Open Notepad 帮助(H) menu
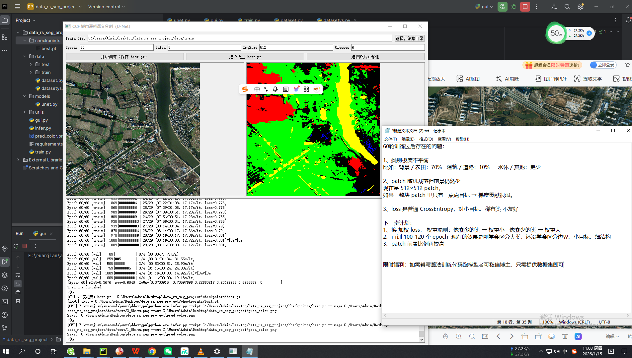The width and height of the screenshot is (632, 358). pos(462,139)
